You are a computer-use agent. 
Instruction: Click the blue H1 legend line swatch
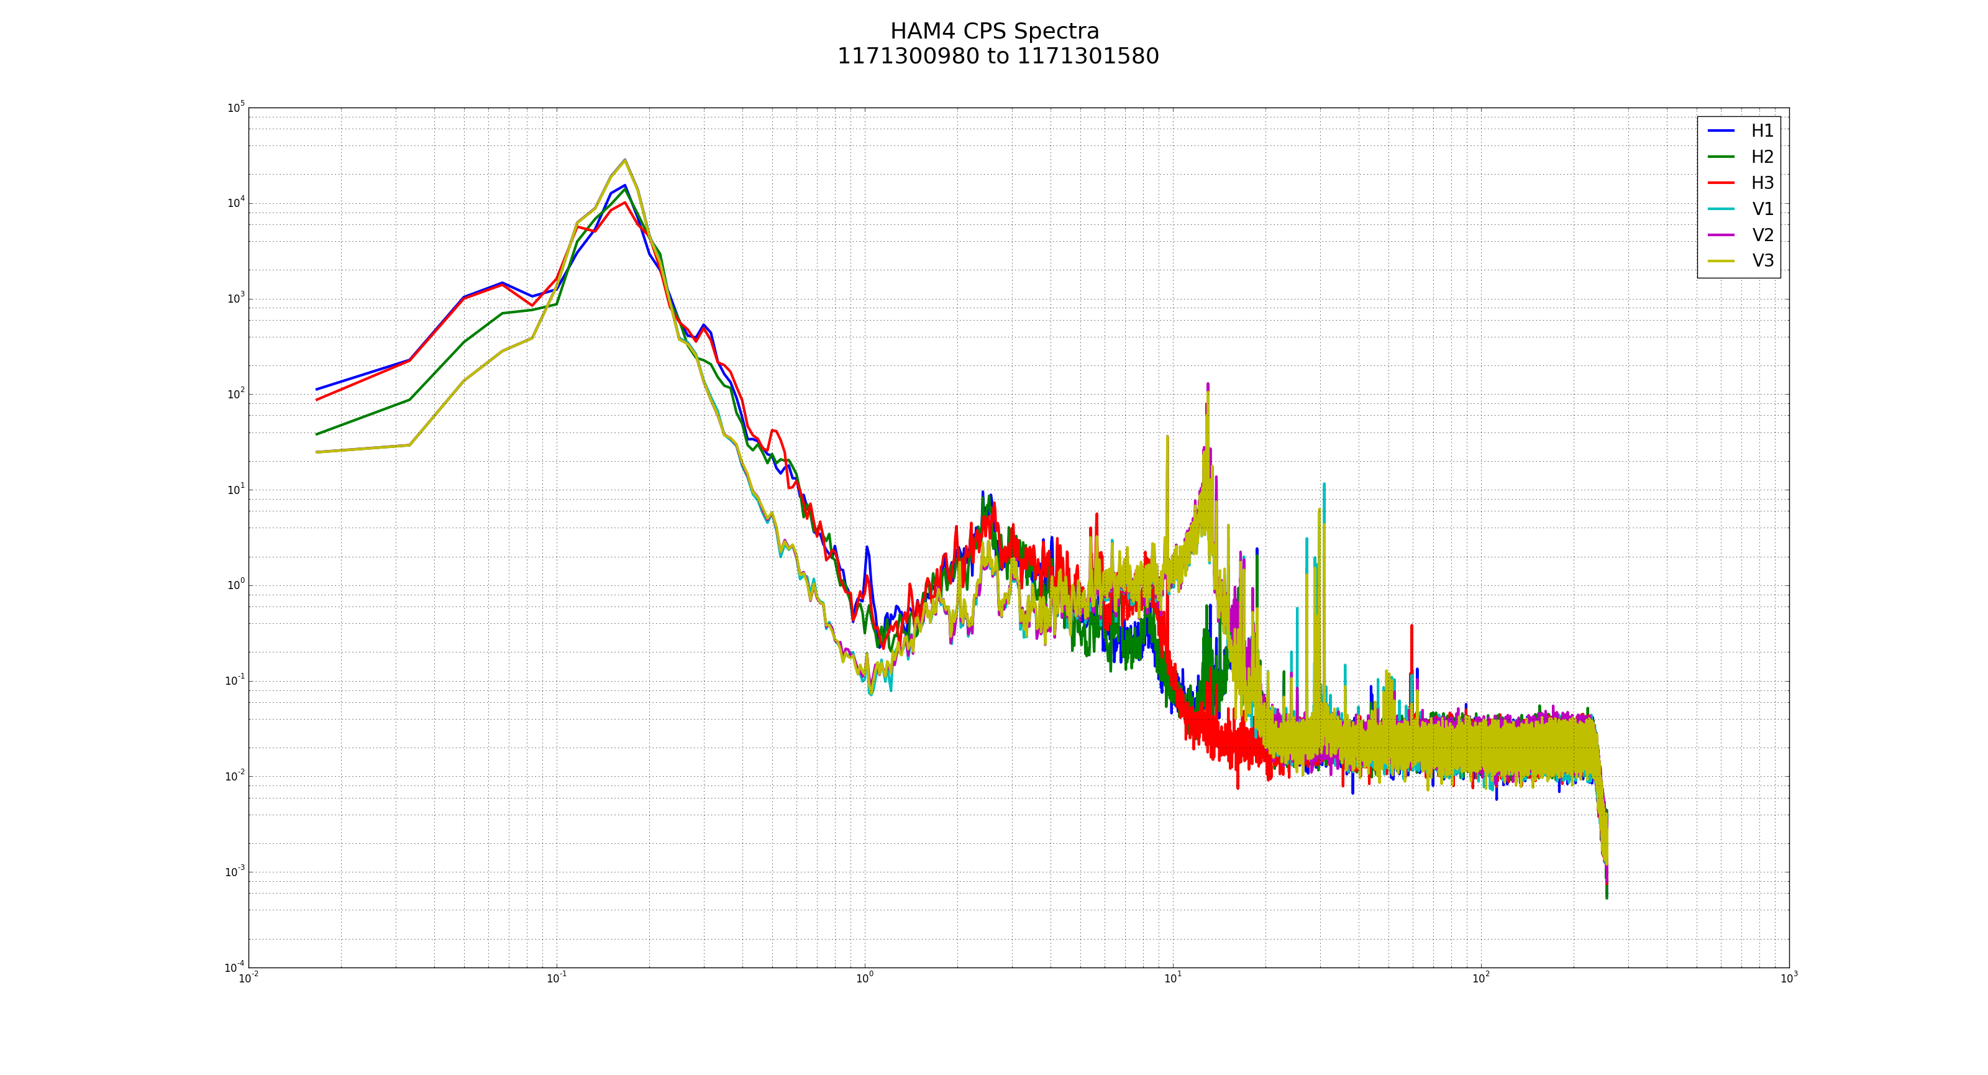(1721, 131)
